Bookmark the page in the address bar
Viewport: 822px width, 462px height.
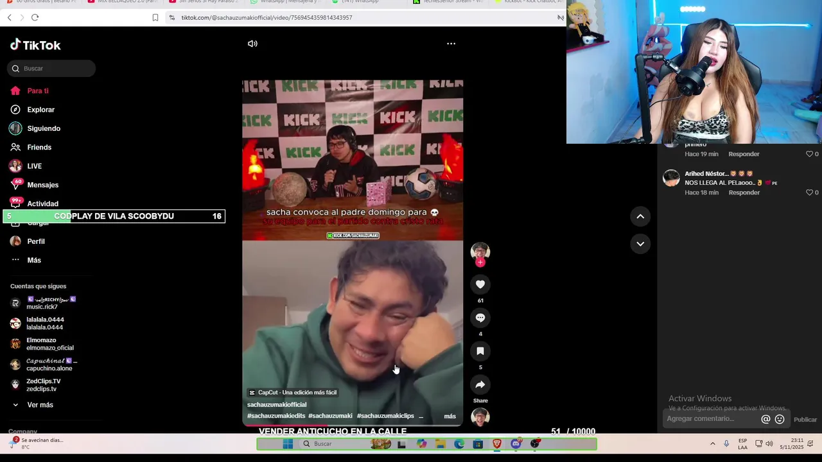pos(155,17)
